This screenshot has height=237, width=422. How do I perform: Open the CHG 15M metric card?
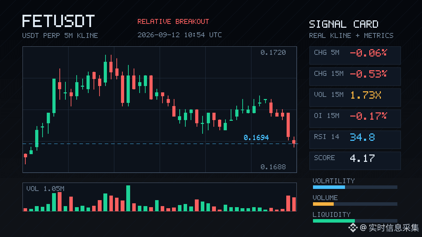(x=355, y=76)
